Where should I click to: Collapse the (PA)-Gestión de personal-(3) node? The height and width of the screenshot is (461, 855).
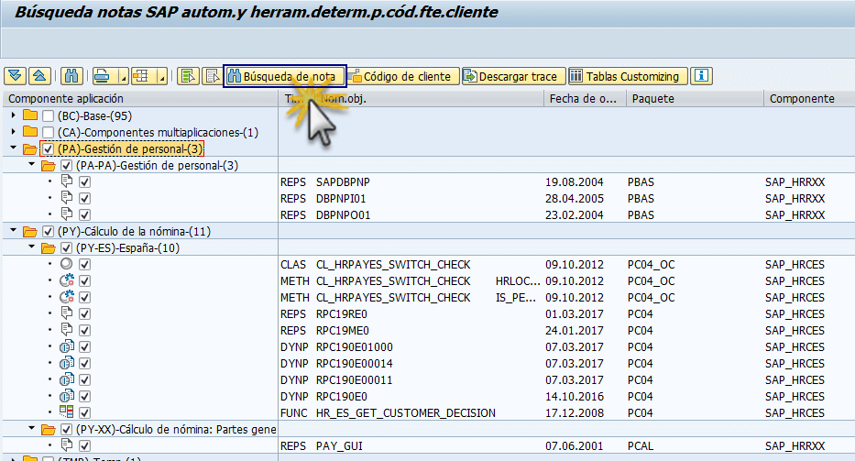pos(13,148)
